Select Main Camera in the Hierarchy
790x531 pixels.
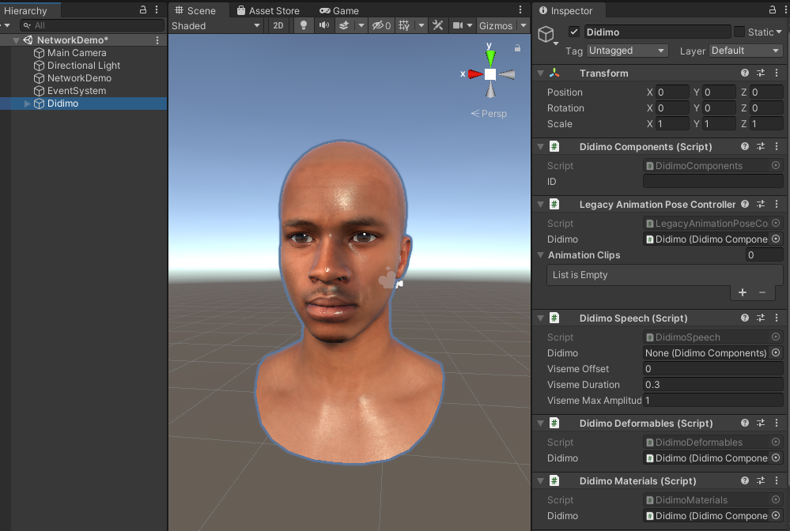(x=76, y=53)
